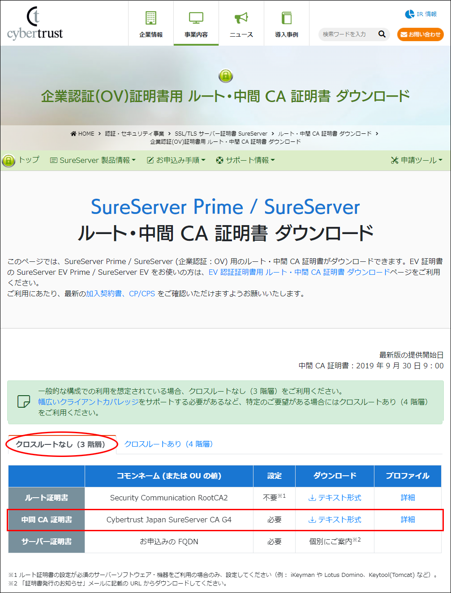Download ルート証明書 テキスト形式

point(335,498)
